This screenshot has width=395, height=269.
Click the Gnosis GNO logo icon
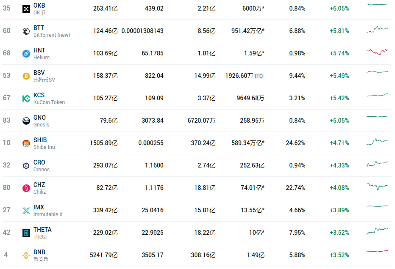[x=26, y=121]
